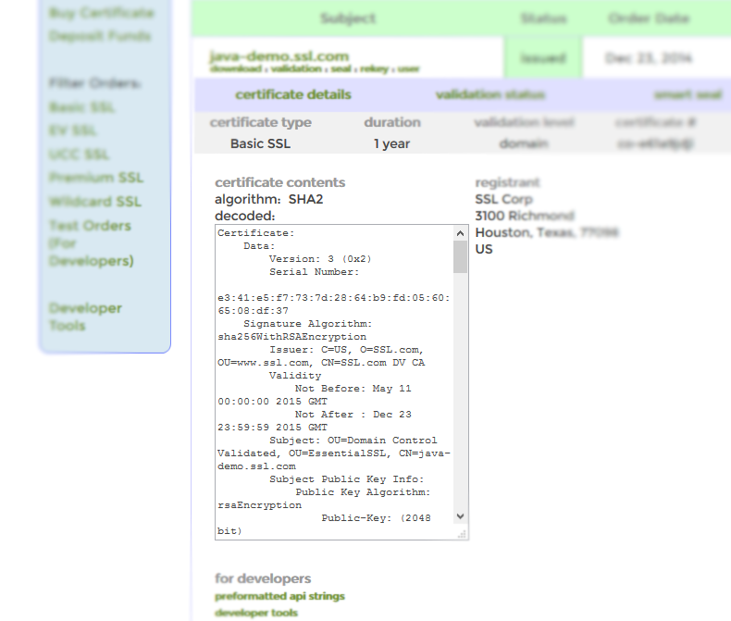731x621 pixels.
Task: Click the rekey link under the subject
Action: coord(372,69)
